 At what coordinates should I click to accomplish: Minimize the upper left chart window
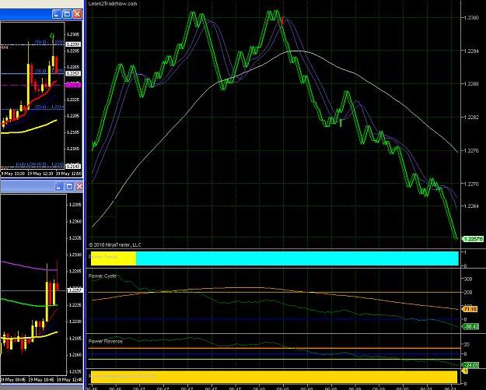tap(57, 14)
